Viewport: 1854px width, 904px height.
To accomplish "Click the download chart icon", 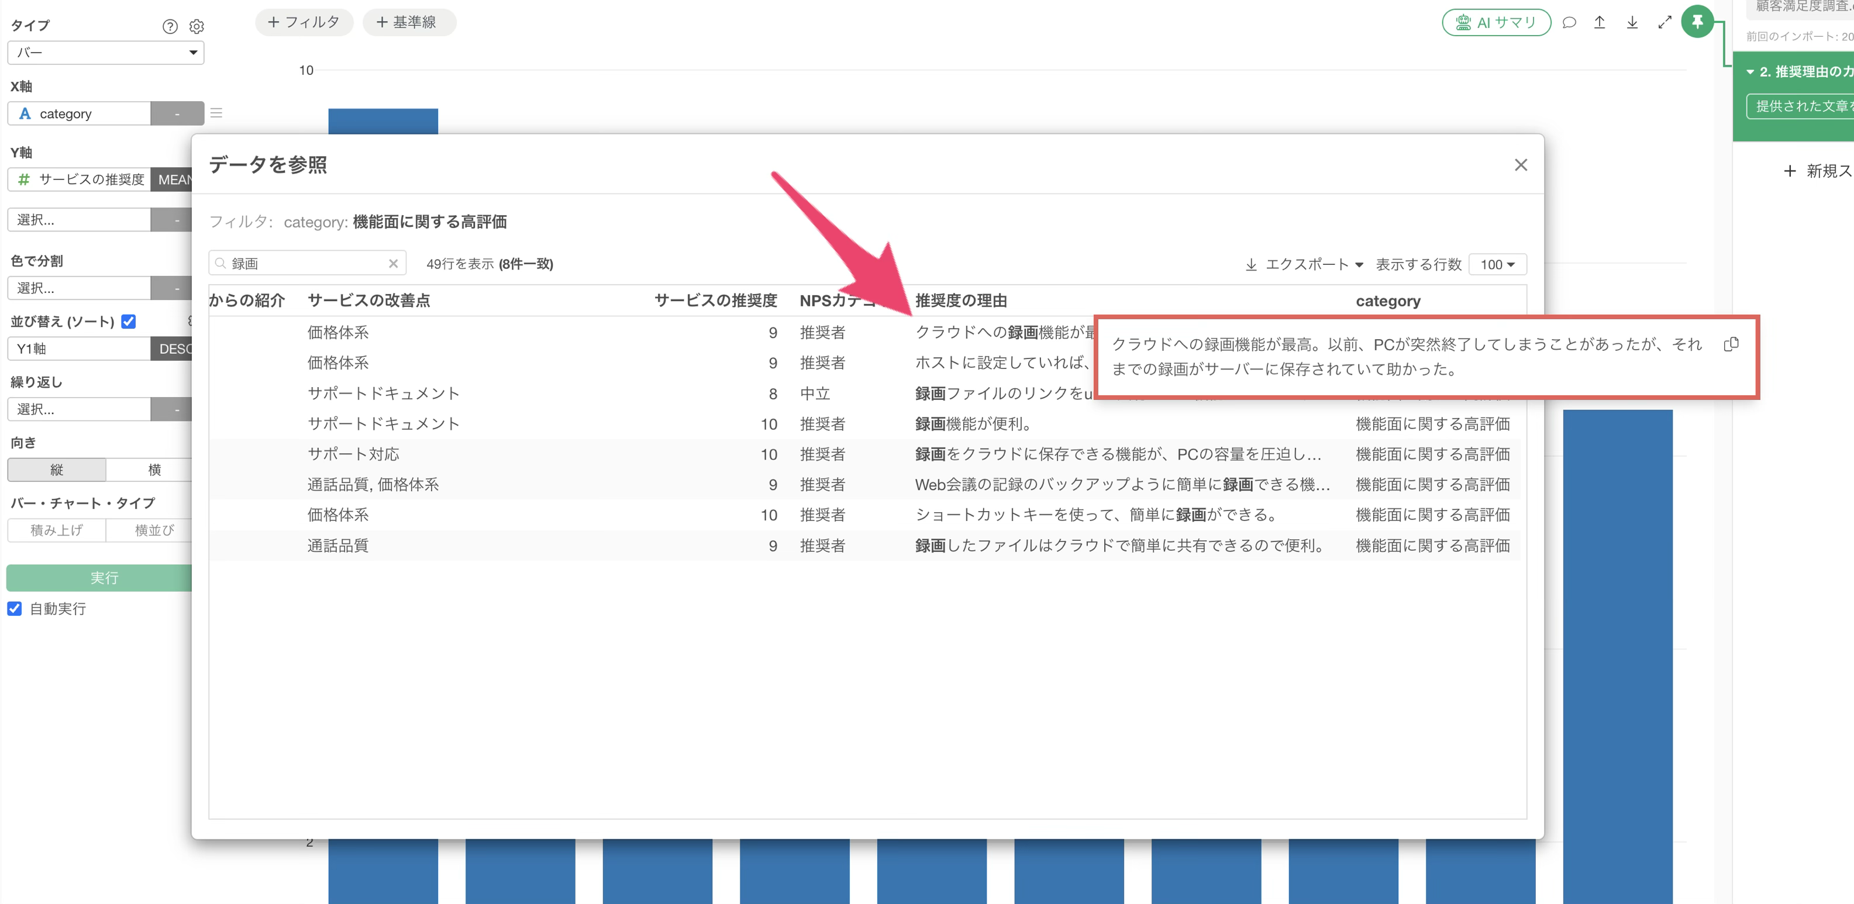I will point(1632,22).
